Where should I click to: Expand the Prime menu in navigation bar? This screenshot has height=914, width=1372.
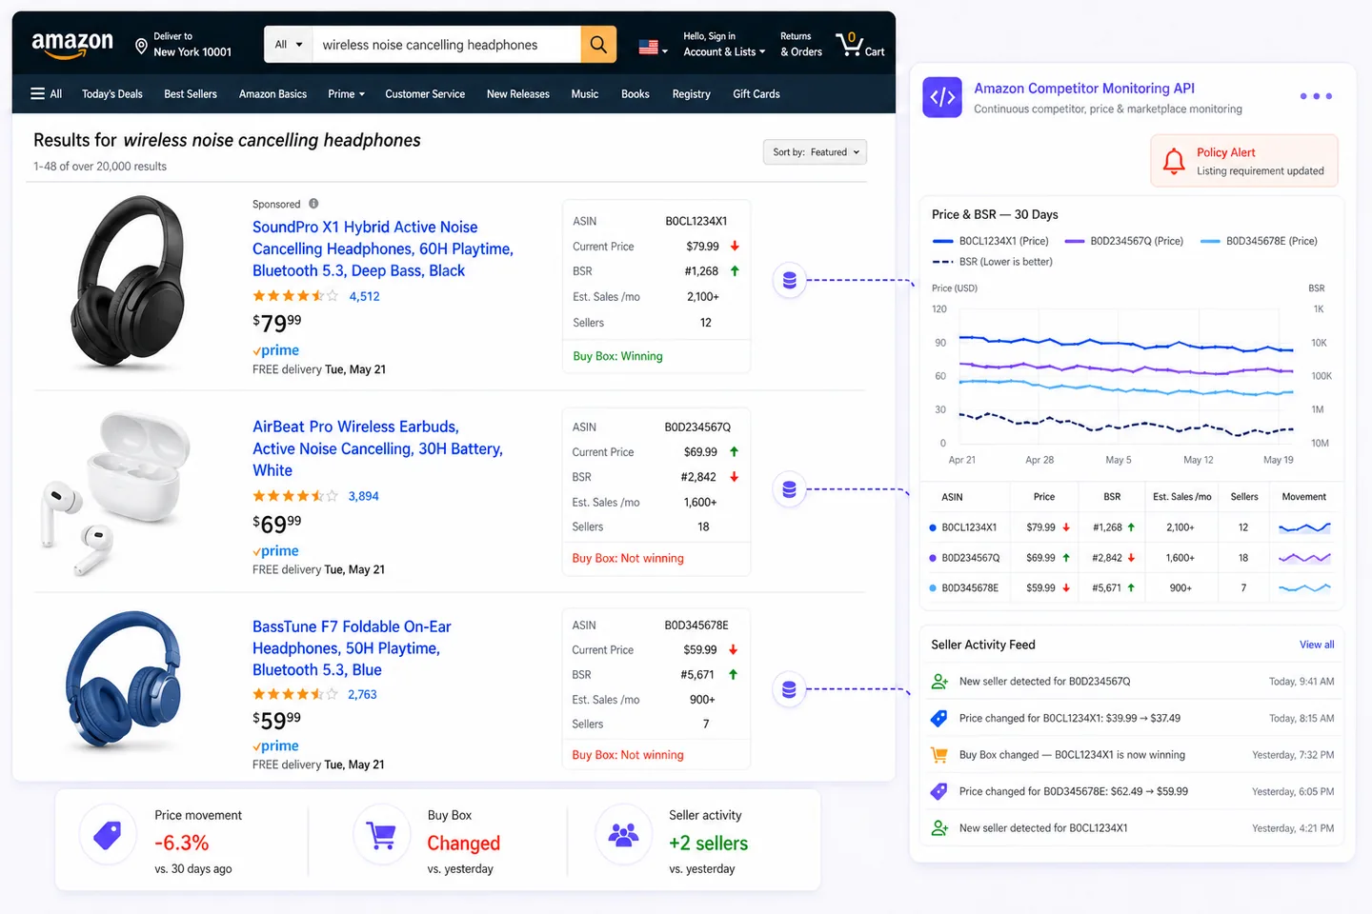[346, 94]
